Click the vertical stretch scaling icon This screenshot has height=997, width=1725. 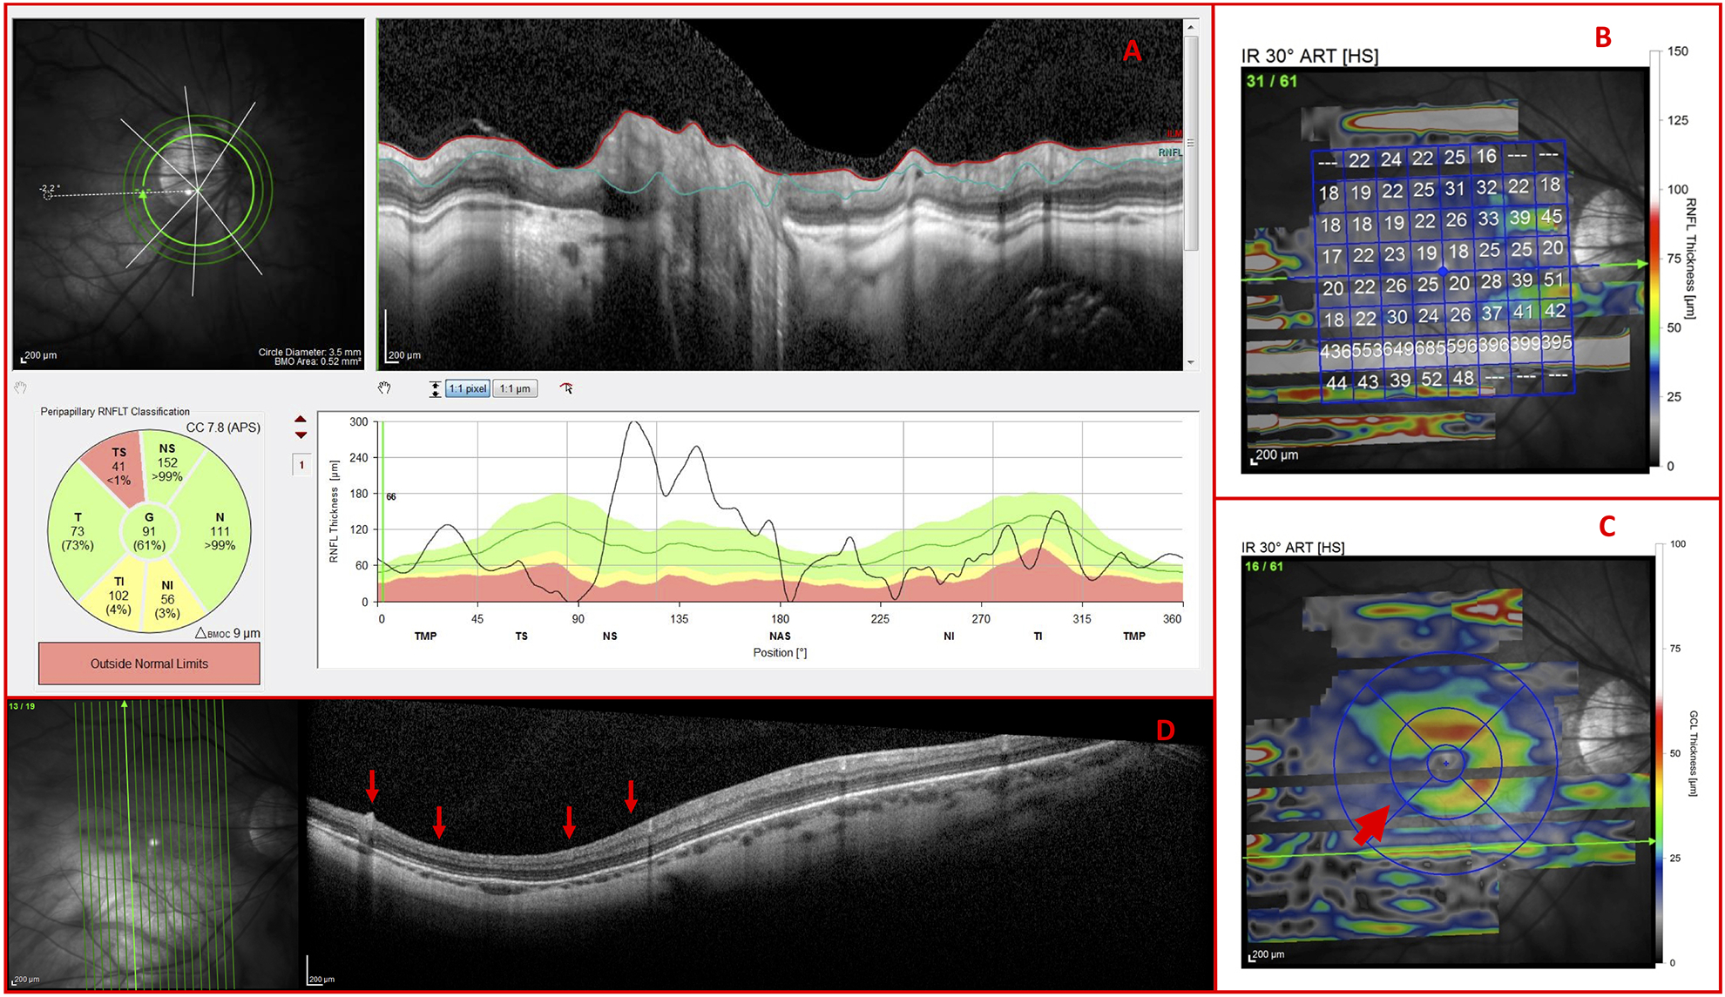[435, 389]
